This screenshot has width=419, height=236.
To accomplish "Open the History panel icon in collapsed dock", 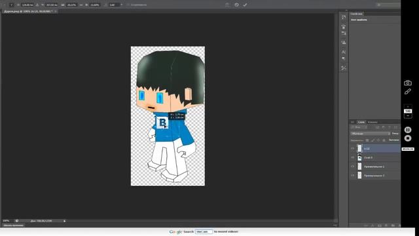I will (344, 18).
